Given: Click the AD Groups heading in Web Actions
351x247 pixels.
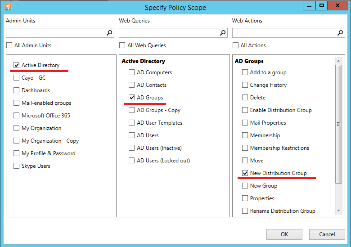Looking at the screenshot, I should click(x=249, y=61).
